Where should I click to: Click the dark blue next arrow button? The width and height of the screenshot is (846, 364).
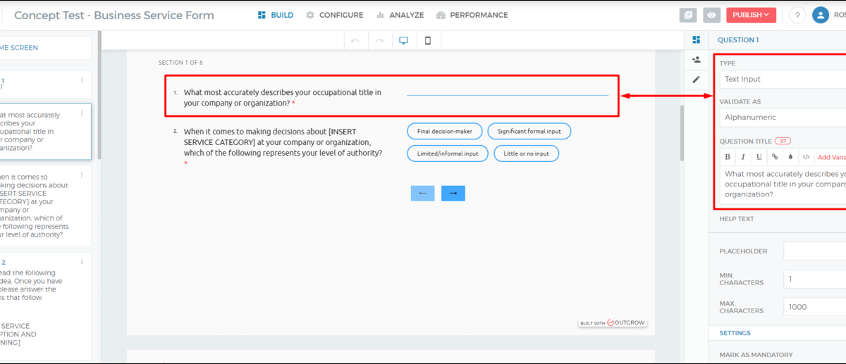(x=453, y=193)
